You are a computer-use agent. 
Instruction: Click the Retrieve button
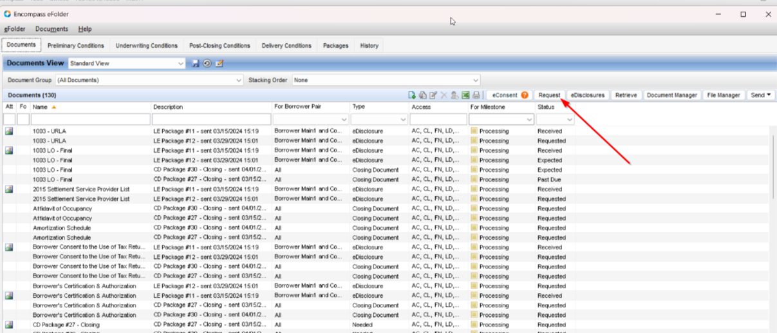point(626,95)
